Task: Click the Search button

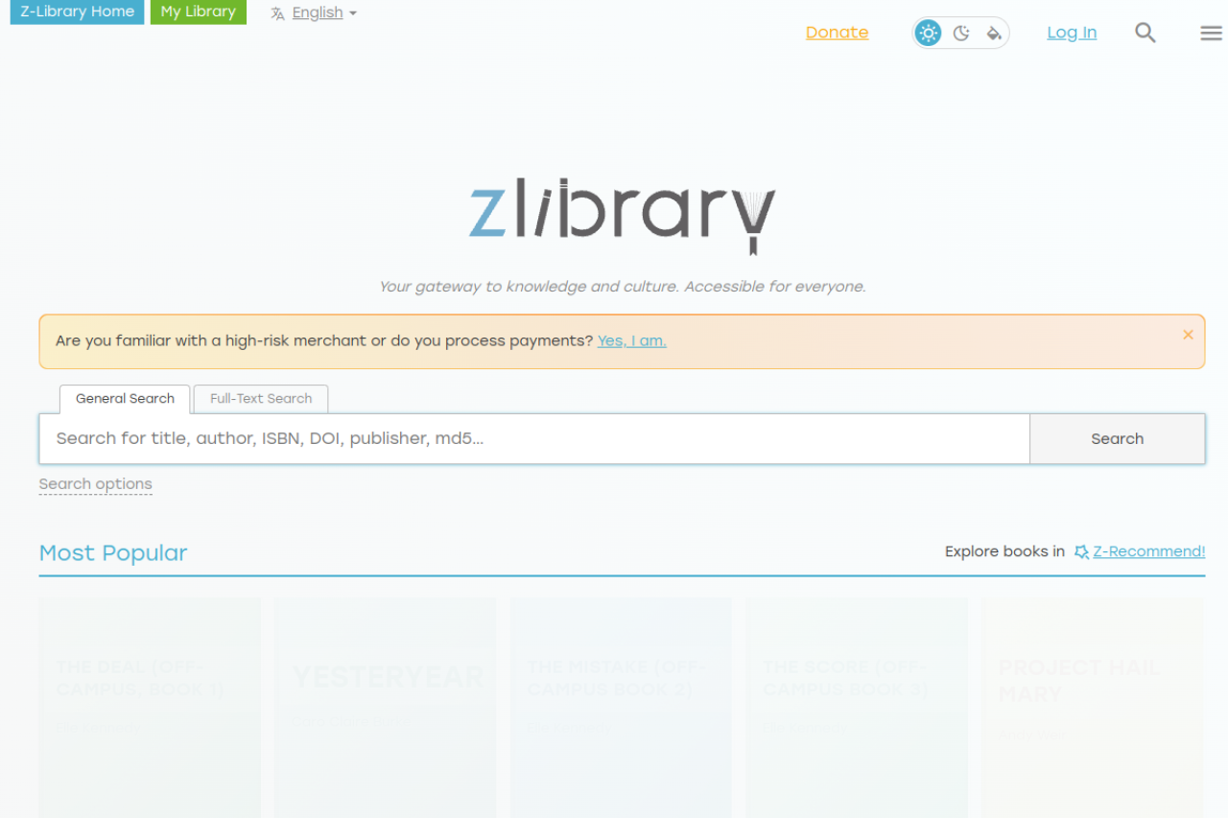Action: 1118,438
